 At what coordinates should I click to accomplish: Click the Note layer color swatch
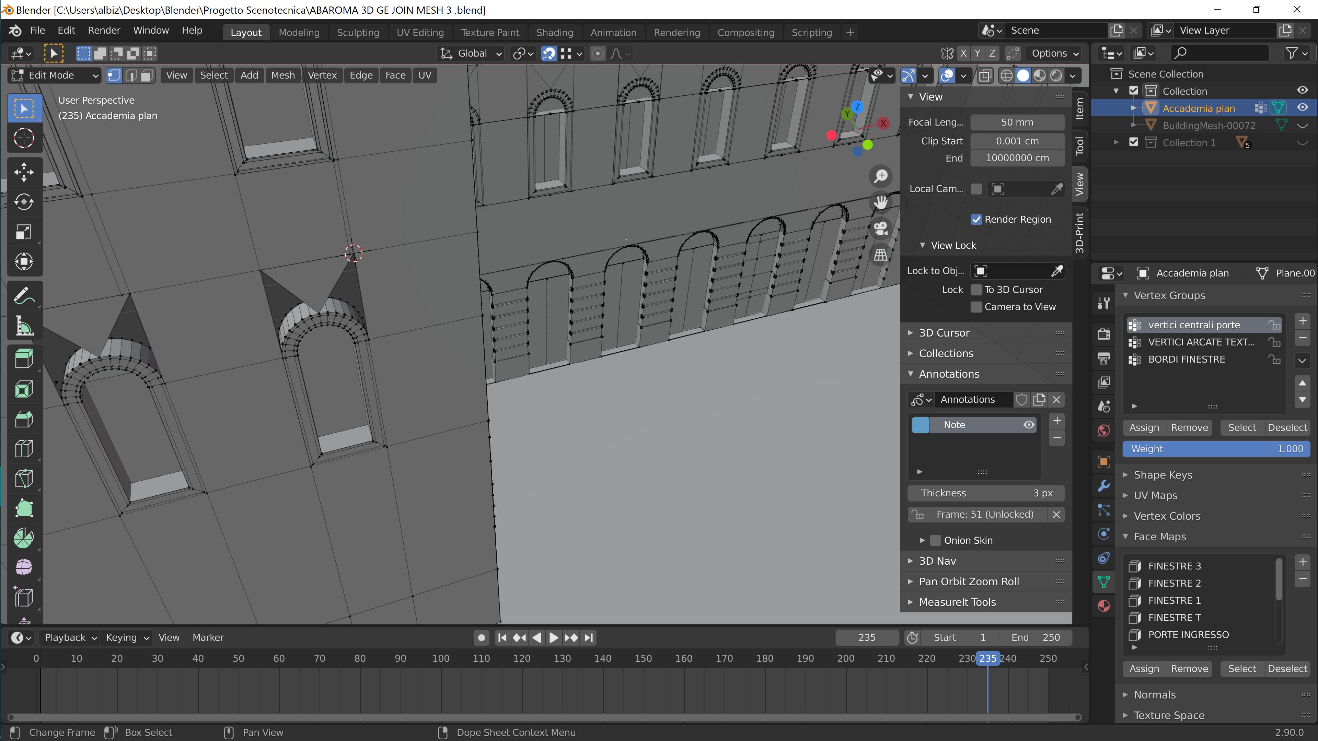[921, 425]
